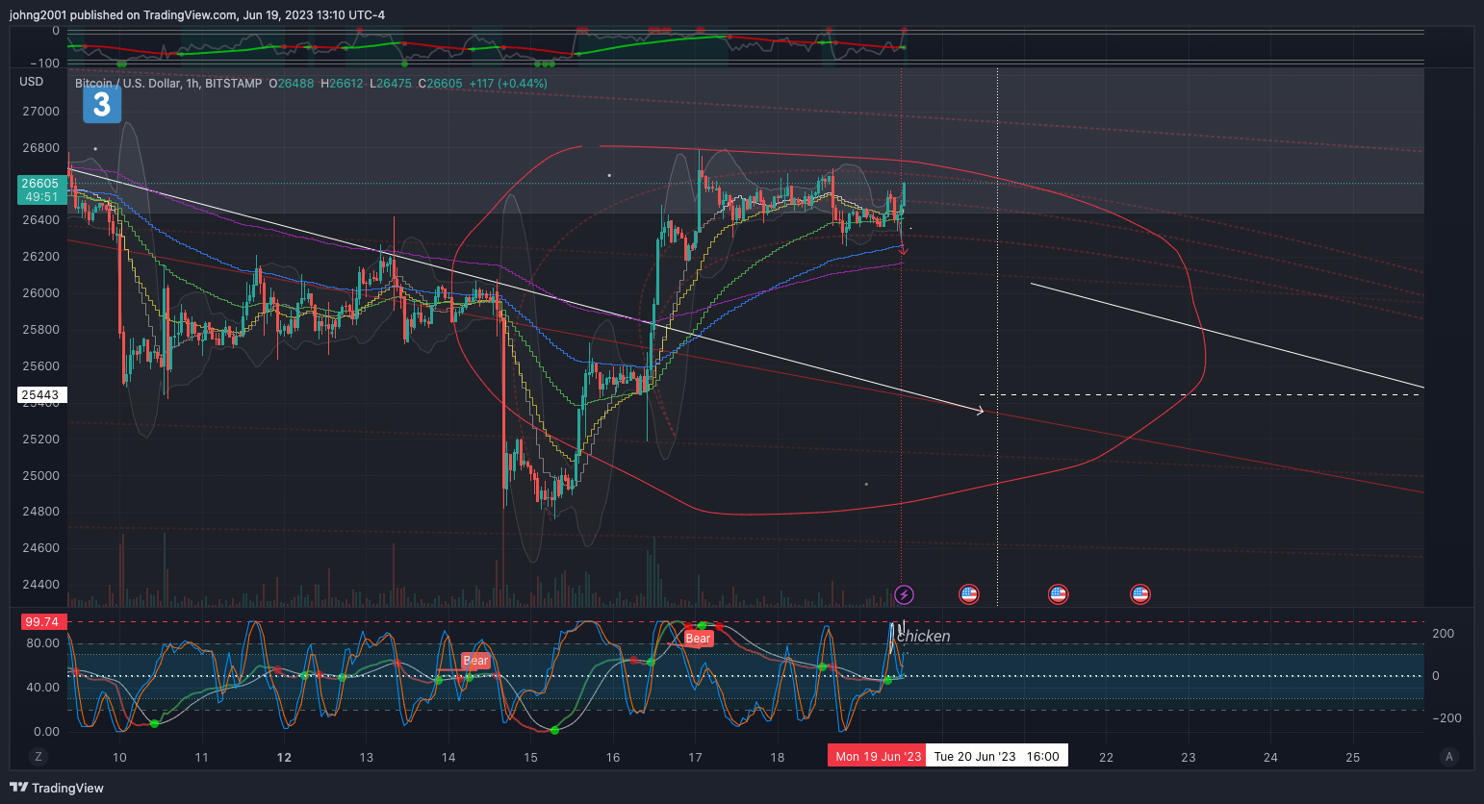Image resolution: width=1484 pixels, height=804 pixels.
Task: Click the Bear label near date 17
Action: point(698,639)
